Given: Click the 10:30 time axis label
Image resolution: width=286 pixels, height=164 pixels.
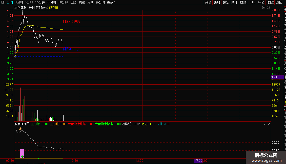Looking at the screenshot, I should (x=74, y=161).
